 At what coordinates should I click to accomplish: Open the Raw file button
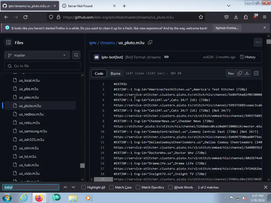pyautogui.click(x=231, y=73)
